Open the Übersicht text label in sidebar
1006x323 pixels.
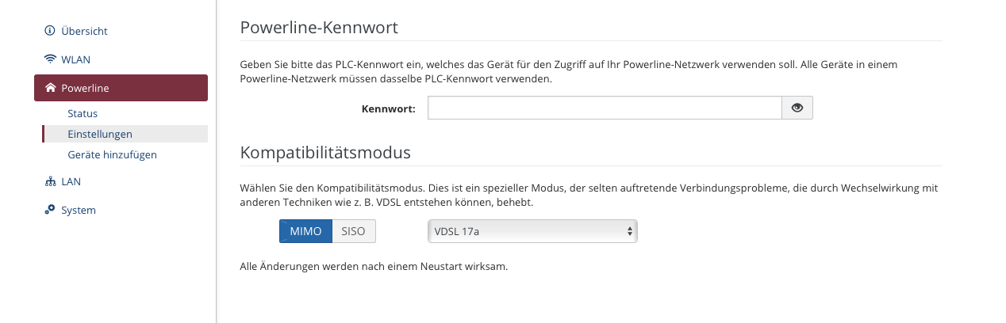(84, 31)
